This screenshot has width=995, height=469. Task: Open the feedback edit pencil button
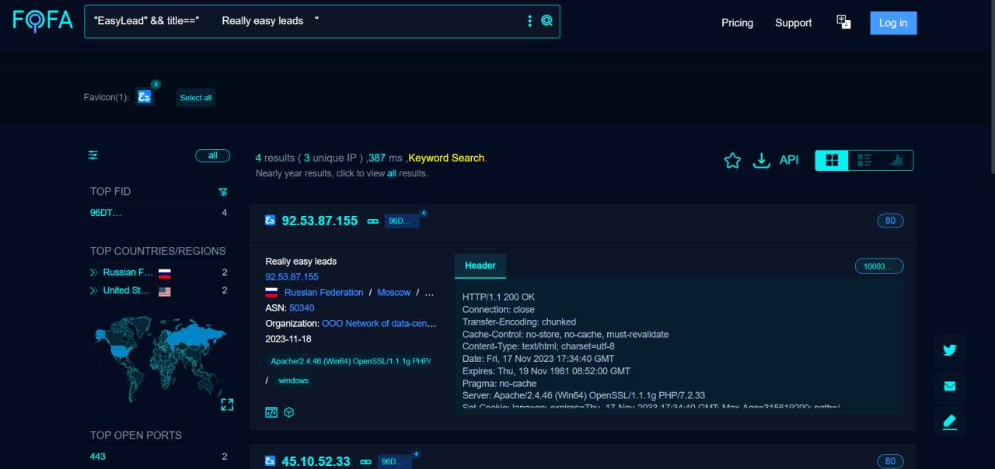coord(949,422)
